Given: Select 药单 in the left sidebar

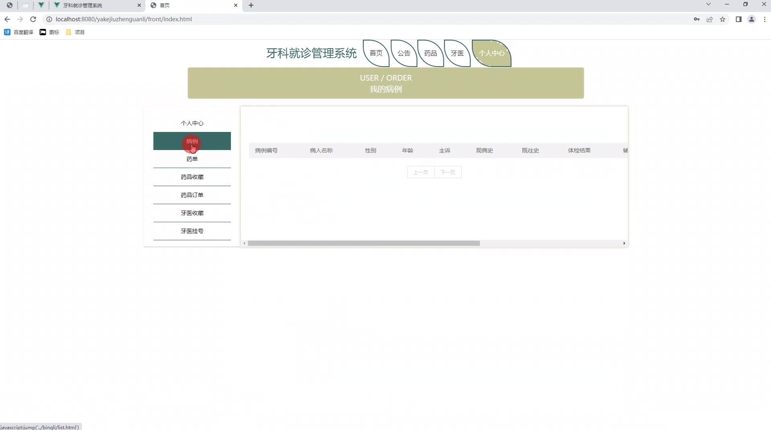Looking at the screenshot, I should [192, 159].
